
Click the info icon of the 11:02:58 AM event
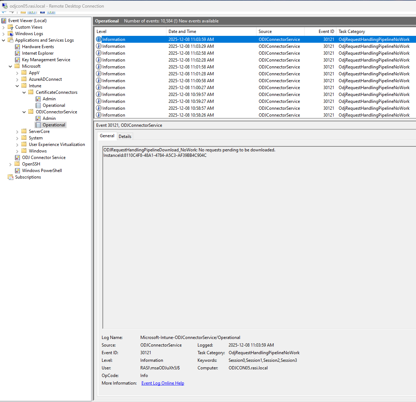click(x=99, y=53)
